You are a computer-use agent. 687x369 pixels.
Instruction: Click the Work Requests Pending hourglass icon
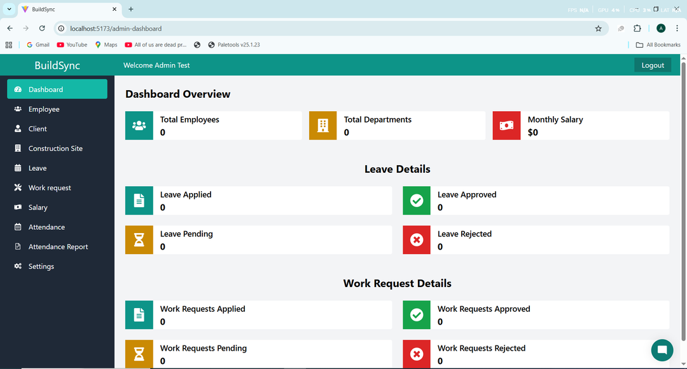pos(139,354)
